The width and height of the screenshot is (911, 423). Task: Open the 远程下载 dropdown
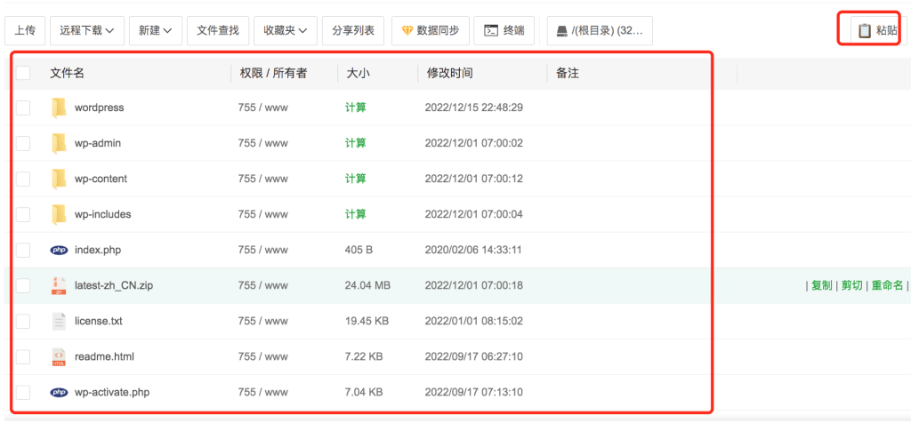click(x=87, y=31)
